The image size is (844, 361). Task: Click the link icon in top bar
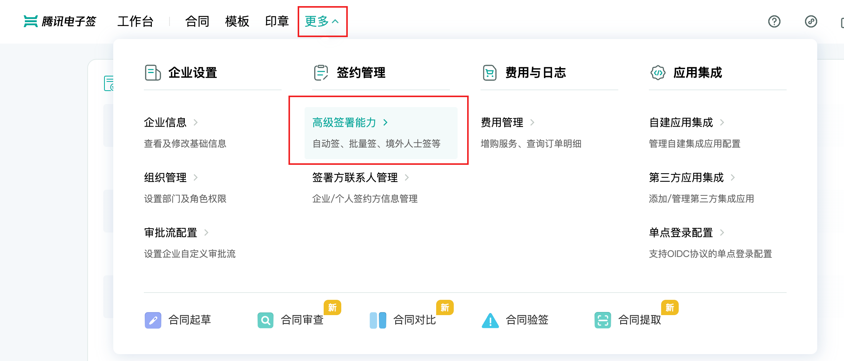pyautogui.click(x=811, y=21)
